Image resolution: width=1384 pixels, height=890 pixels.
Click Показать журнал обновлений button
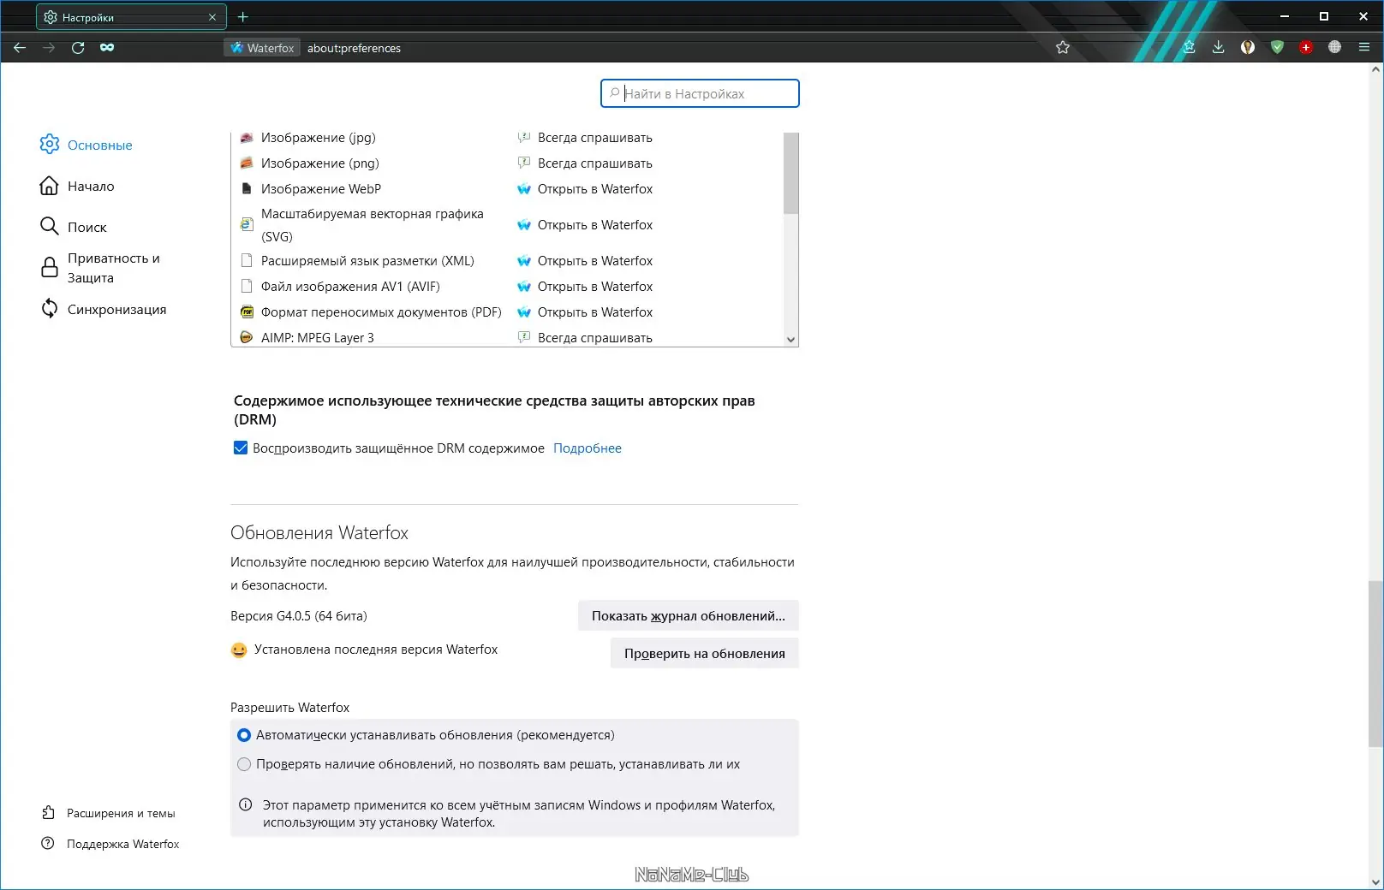coord(689,616)
